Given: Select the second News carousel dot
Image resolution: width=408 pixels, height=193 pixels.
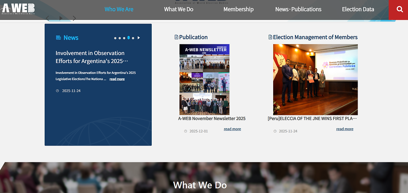Looking at the screenshot, I should click(120, 38).
